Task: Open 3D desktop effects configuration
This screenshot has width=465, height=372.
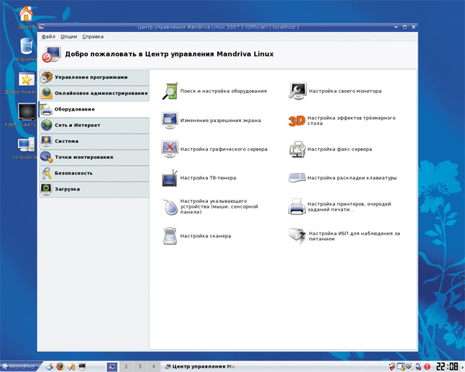Action: [x=342, y=121]
